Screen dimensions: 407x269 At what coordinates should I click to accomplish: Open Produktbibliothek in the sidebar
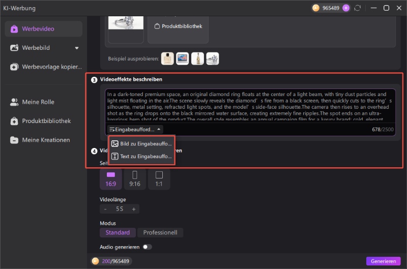[x=44, y=121]
